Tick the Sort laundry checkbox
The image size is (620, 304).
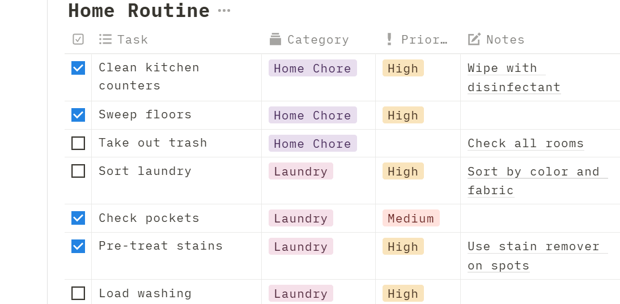point(78,171)
